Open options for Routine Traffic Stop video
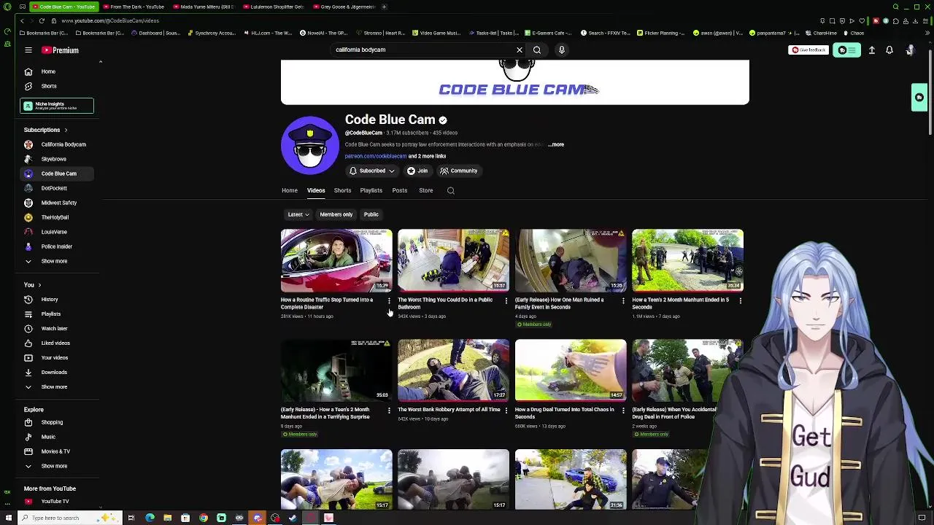 coord(389,300)
